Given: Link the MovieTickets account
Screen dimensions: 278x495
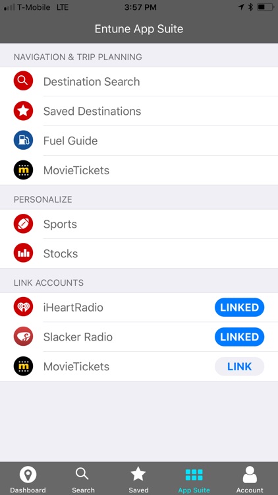Looking at the screenshot, I should 240,366.
